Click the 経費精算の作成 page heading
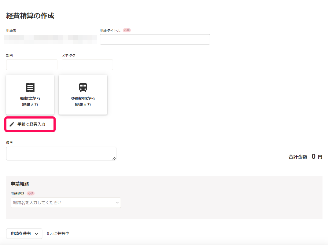Screen dimensions: 328x245 pos(30,16)
